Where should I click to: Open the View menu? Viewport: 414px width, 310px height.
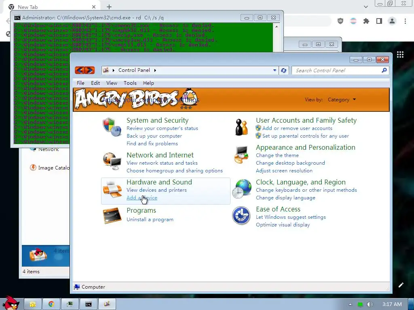point(112,83)
